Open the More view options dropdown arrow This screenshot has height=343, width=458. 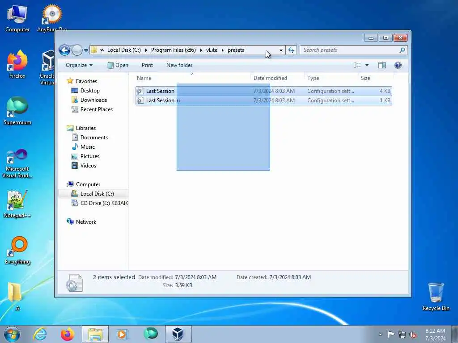tap(367, 65)
